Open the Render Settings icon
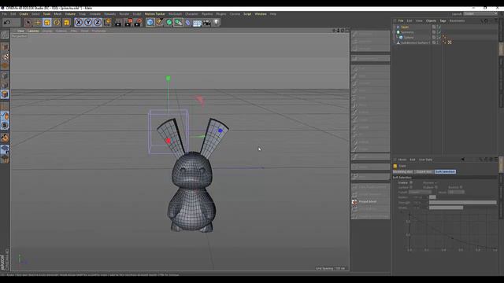This screenshot has width=504, height=283. point(138,23)
